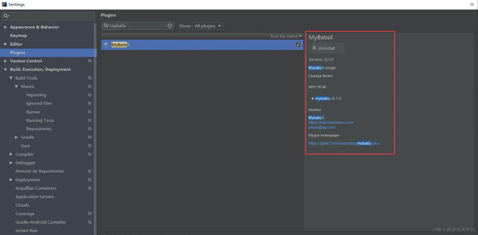478x235 pixels.
Task: Open the Sort by name dropdown
Action: [x=286, y=36]
